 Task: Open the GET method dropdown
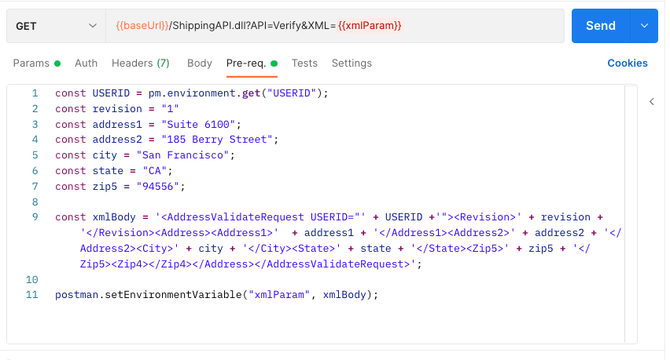click(x=55, y=26)
